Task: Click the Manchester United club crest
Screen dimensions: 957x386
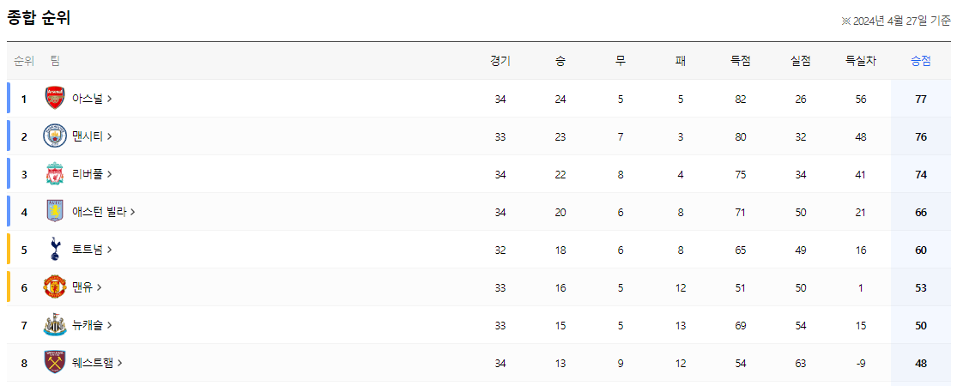Action: [x=54, y=287]
